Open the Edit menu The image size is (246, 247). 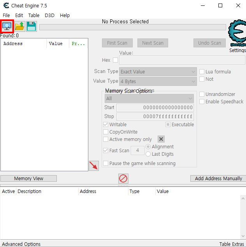coord(19,16)
